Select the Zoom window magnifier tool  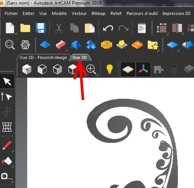(x=10, y=45)
